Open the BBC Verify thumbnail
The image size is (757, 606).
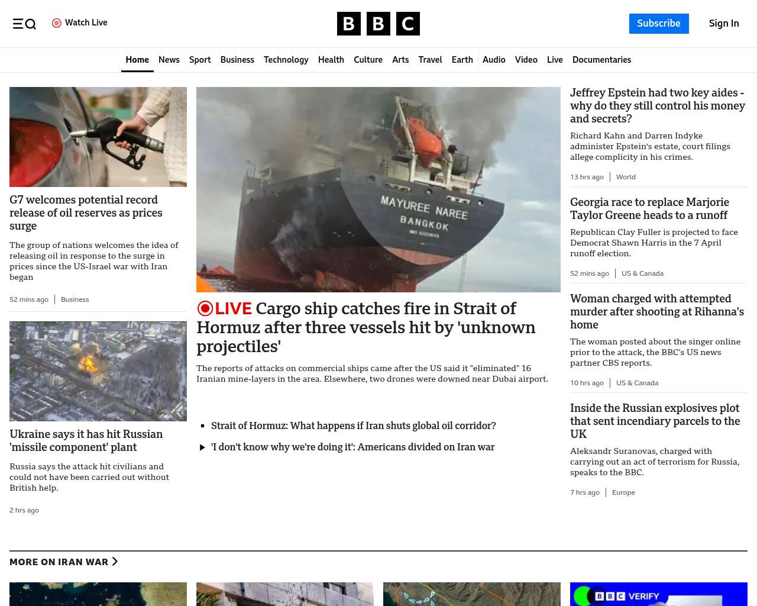(659, 594)
